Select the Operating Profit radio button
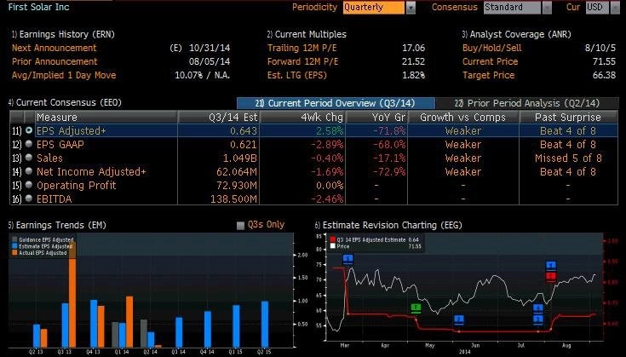The height and width of the screenshot is (357, 626). 29,185
